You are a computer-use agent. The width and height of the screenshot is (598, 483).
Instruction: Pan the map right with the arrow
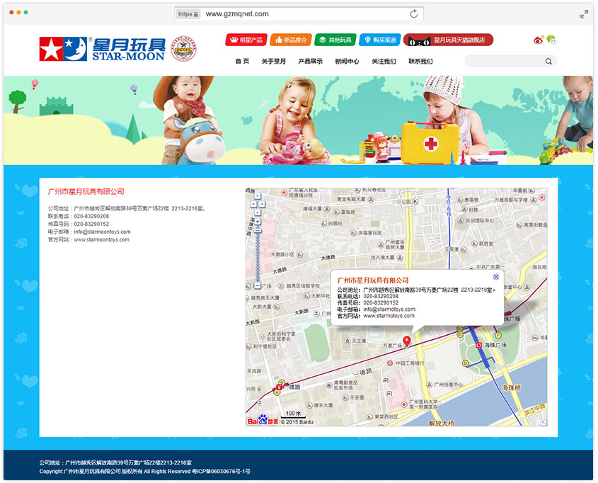(262, 204)
